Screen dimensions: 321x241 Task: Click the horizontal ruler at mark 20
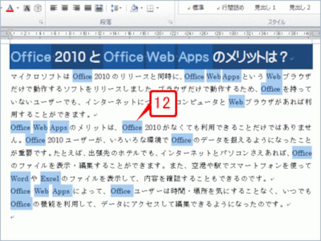tap(158, 33)
